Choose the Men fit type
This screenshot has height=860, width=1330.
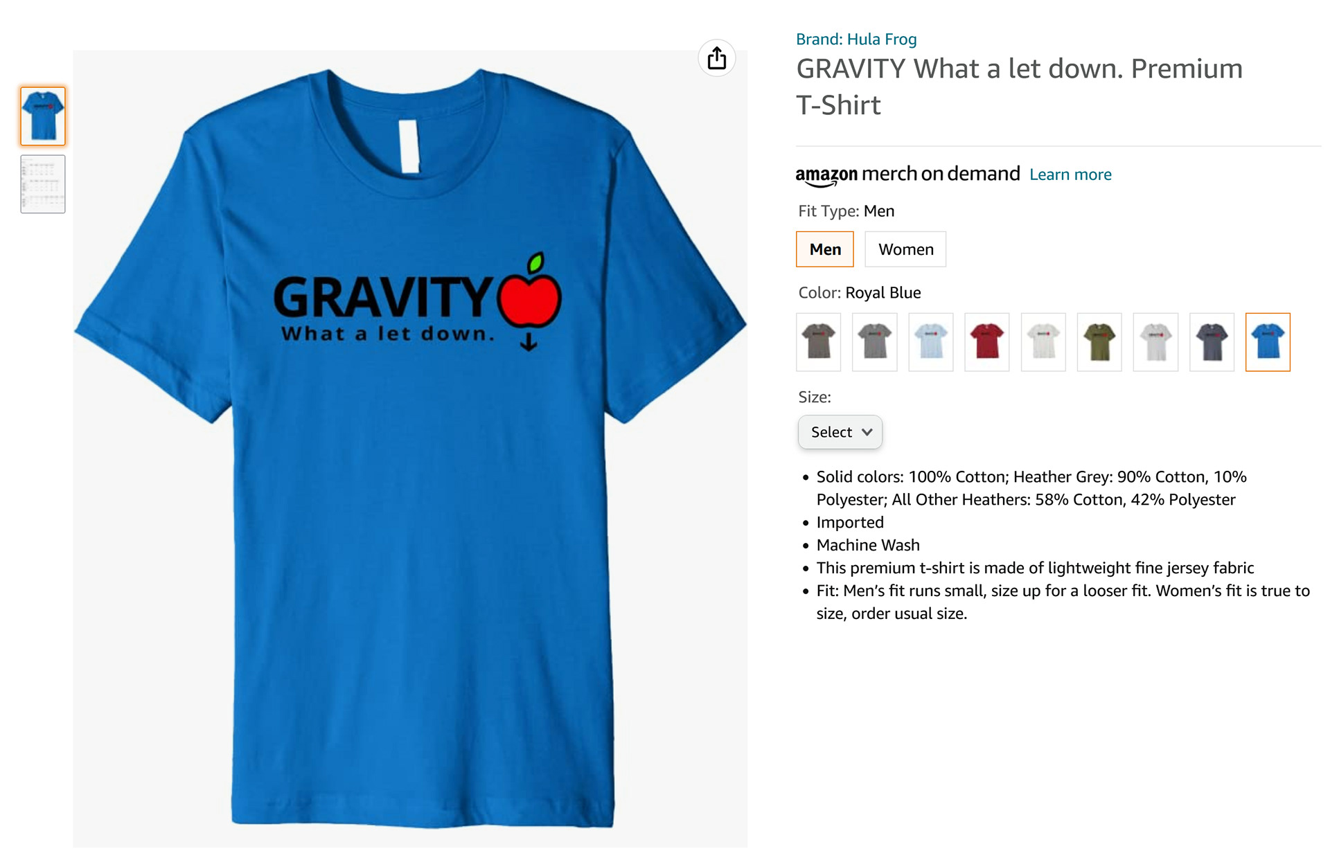[x=825, y=249]
